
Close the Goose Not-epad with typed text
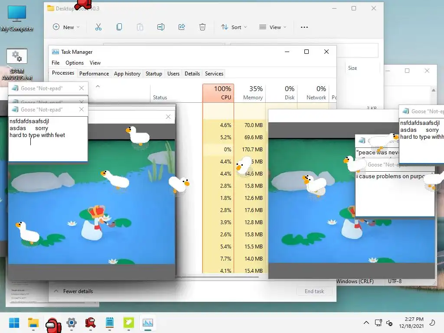[x=82, y=109]
